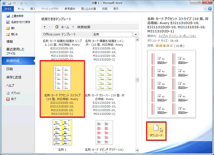Click the 名刺 1 template label
The image size is (214, 155).
coord(62,150)
